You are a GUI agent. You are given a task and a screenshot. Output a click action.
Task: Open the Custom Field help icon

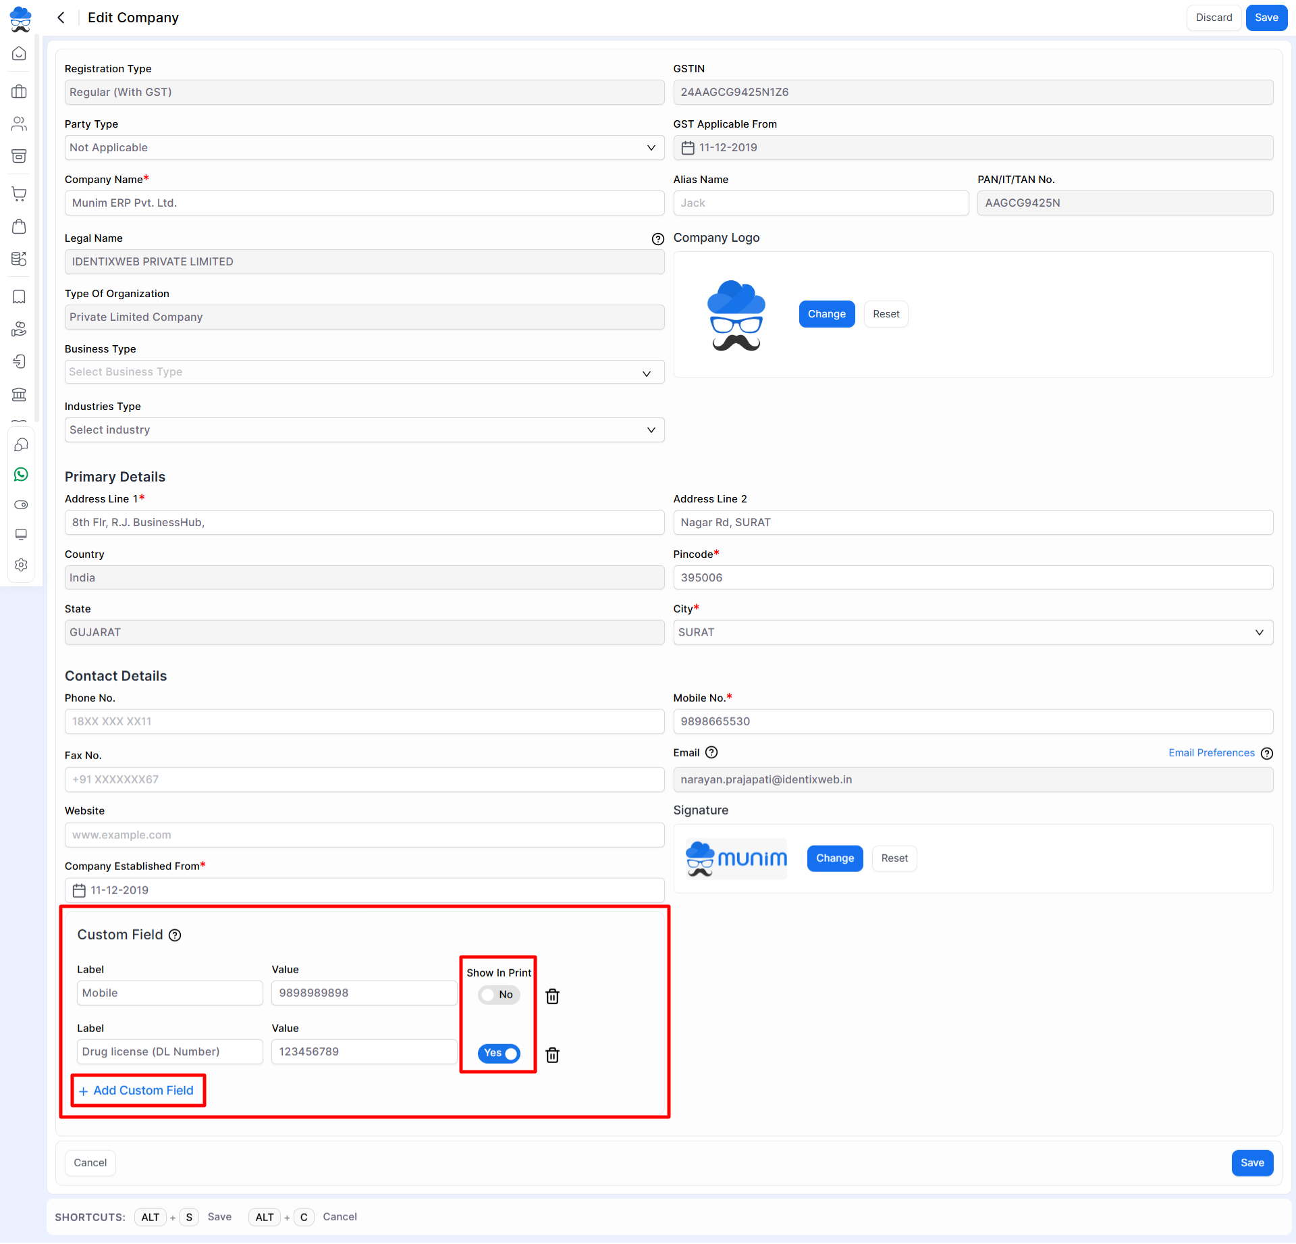175,935
